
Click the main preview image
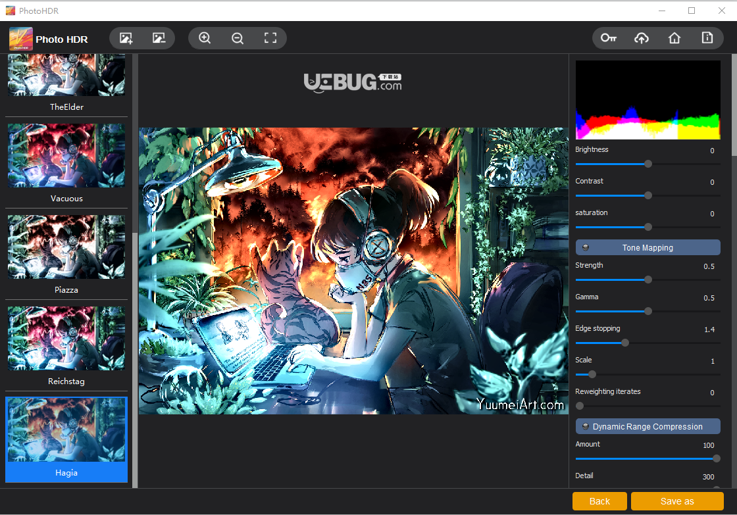point(353,271)
